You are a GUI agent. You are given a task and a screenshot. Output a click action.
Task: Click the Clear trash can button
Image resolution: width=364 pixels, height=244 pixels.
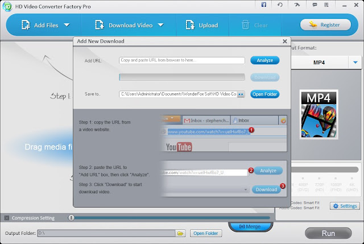click(x=255, y=25)
